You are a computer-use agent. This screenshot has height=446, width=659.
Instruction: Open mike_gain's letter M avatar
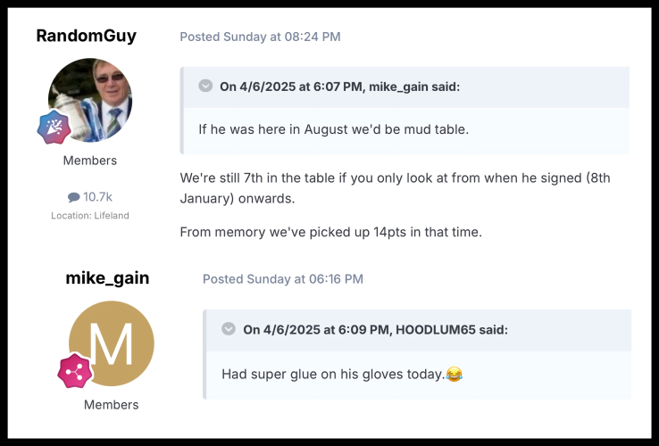point(111,344)
